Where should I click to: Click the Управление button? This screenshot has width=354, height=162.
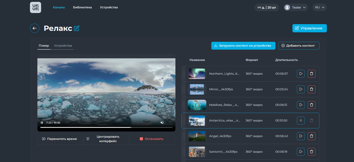(309, 28)
